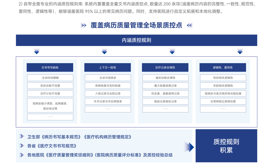Click the down arrow above 诊疗记录合理性 column

[172, 51]
